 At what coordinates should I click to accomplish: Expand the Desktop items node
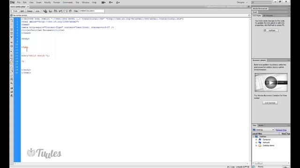256,146
